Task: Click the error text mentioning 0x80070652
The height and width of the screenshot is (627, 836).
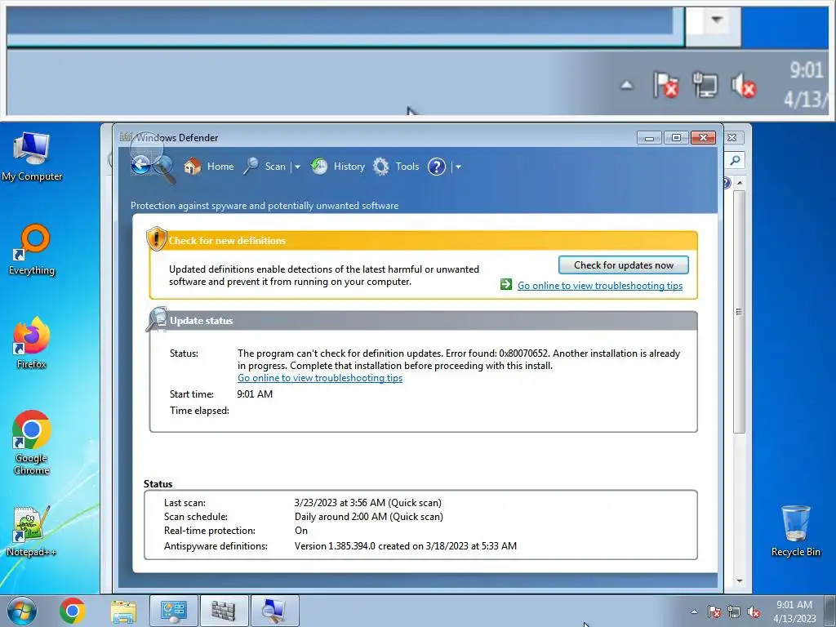Action: (x=459, y=359)
